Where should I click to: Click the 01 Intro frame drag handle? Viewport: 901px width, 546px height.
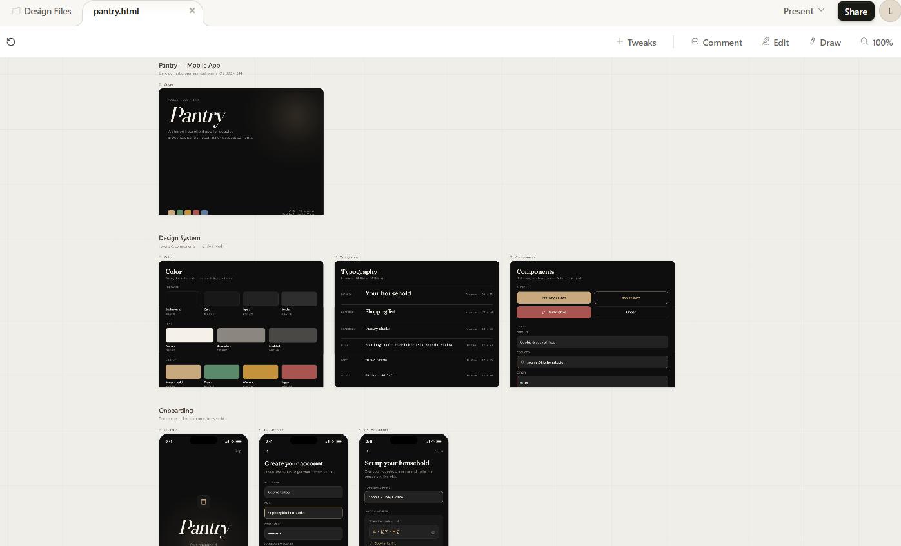161,430
